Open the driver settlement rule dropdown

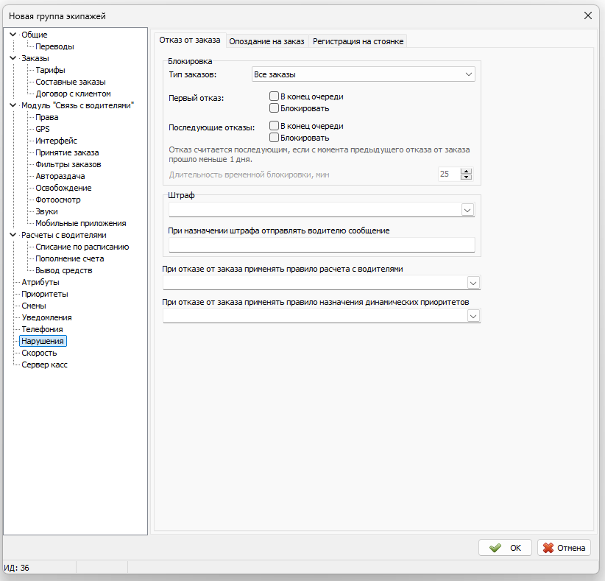point(473,283)
